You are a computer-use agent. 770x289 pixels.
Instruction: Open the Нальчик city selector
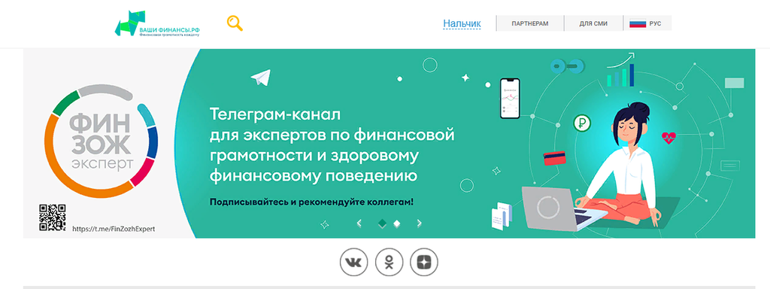462,23
